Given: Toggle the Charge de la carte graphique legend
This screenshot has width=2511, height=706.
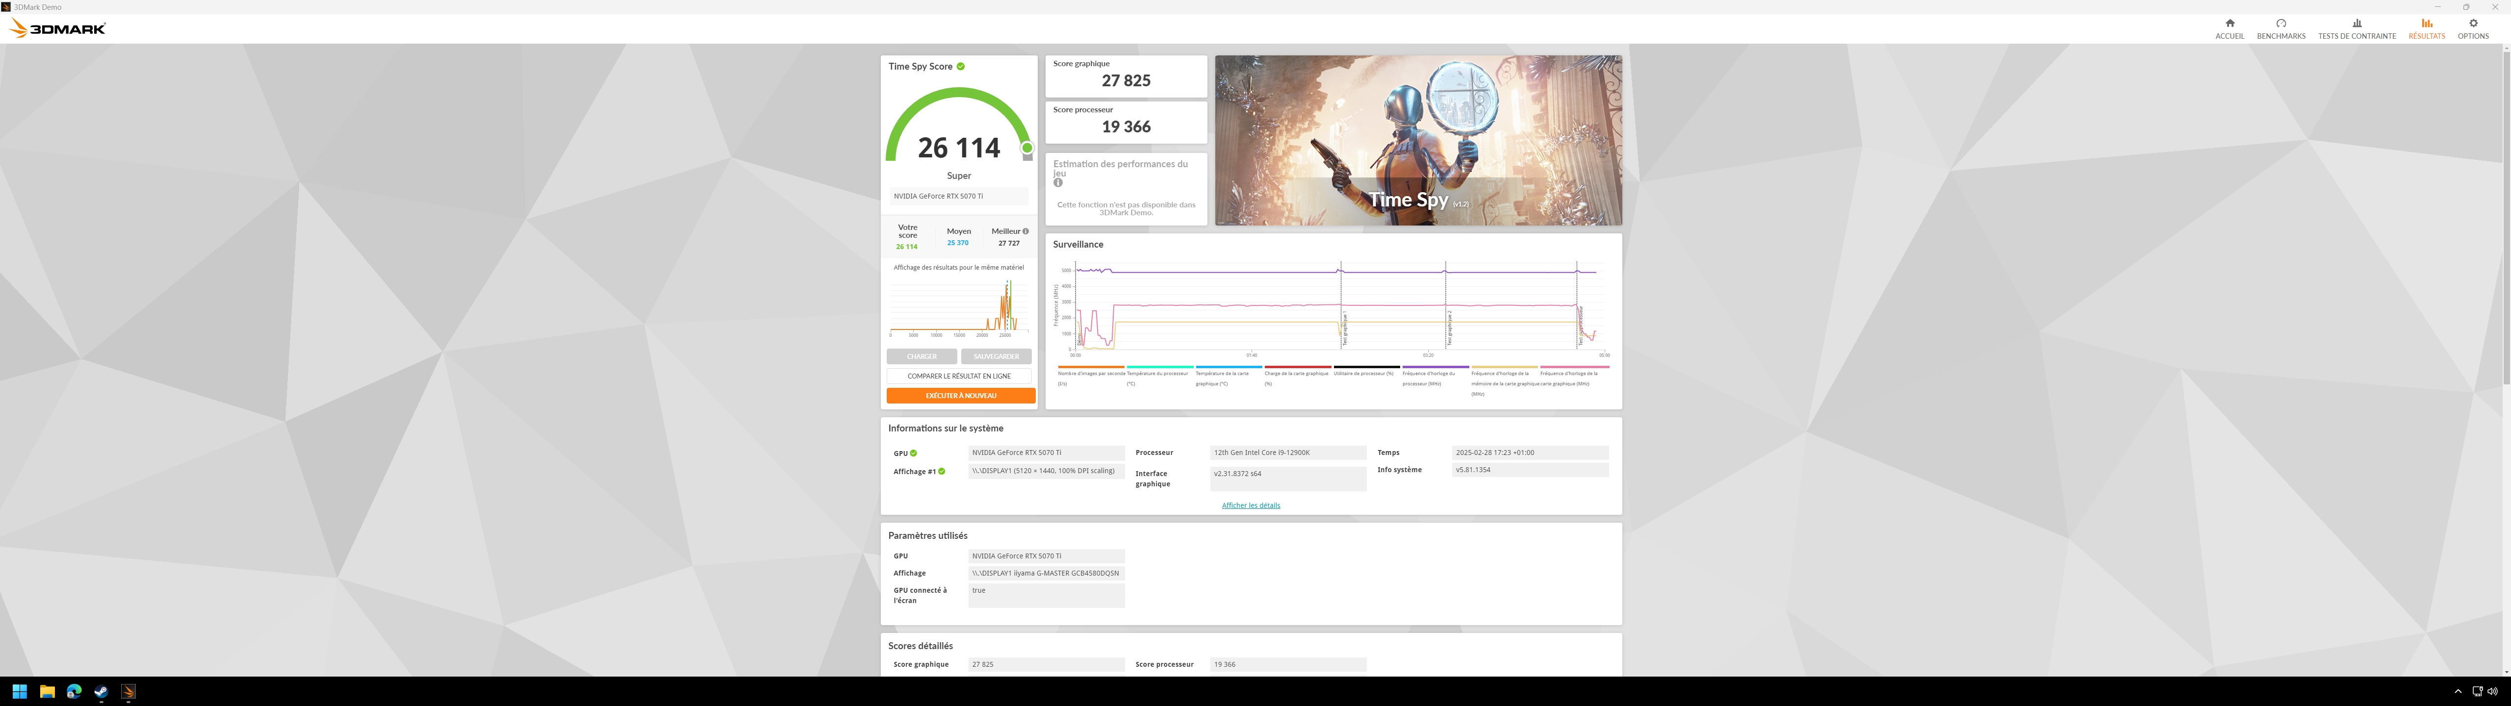Looking at the screenshot, I should point(1297,377).
